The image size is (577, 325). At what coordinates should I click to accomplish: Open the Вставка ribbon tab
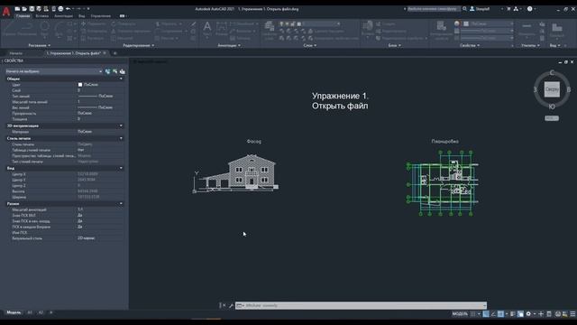pyautogui.click(x=42, y=16)
